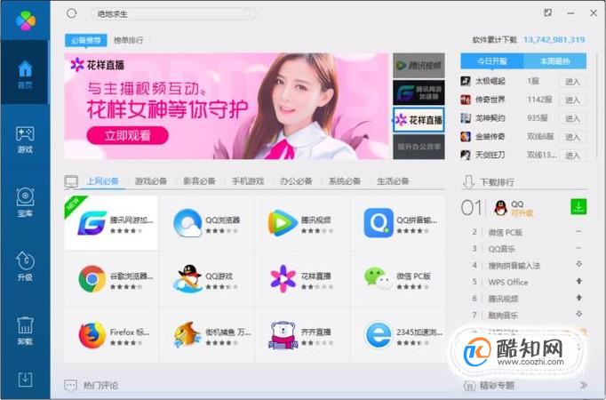Open the download manager icon in sidebar
Screen dimensions: 606x400
pyautogui.click(x=25, y=380)
